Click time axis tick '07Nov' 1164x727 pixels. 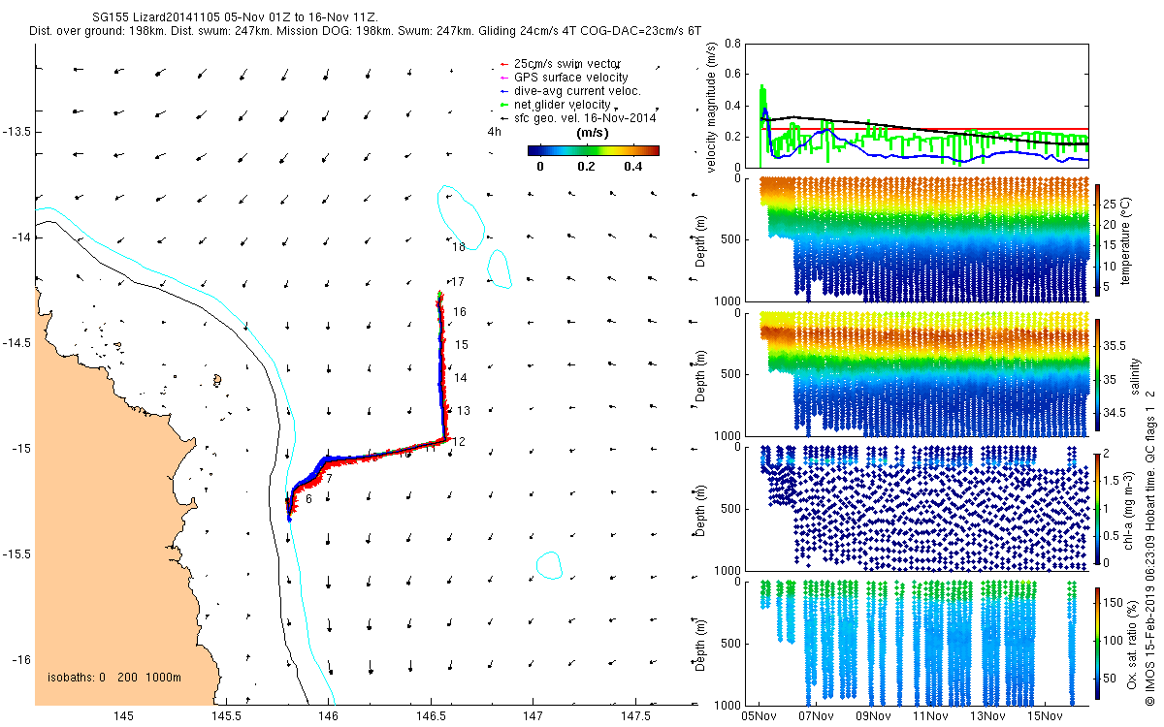(x=816, y=715)
